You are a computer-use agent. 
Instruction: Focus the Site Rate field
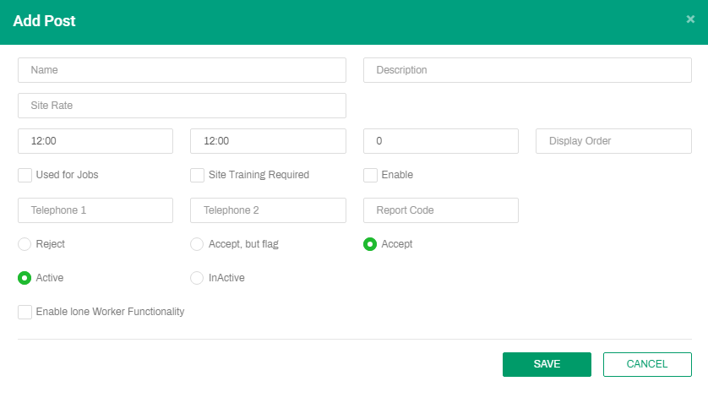tap(182, 106)
